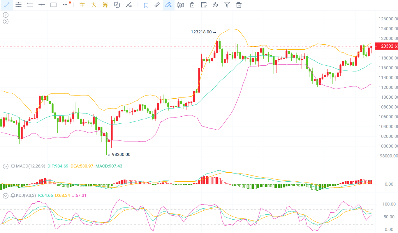Expand the first chevron below the toolbar
The image size is (398, 233).
click(6, 15)
